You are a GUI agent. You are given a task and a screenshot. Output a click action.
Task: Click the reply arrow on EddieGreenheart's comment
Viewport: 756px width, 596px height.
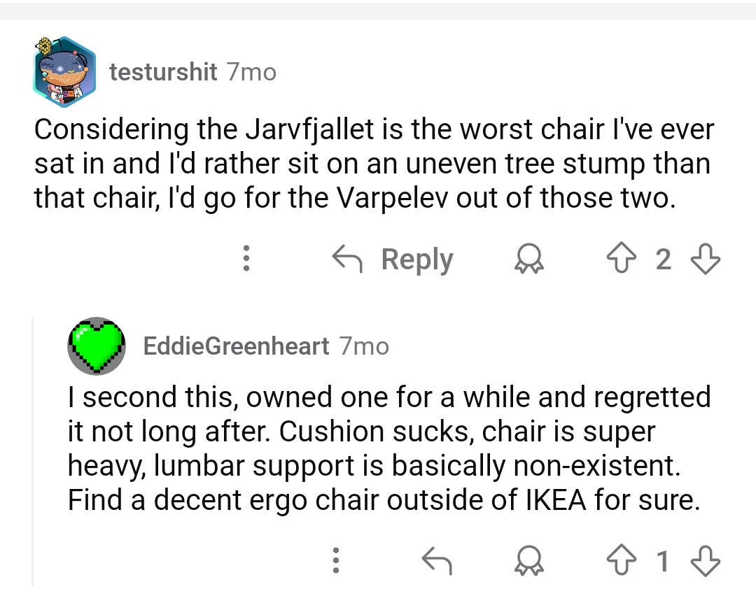pyautogui.click(x=437, y=560)
